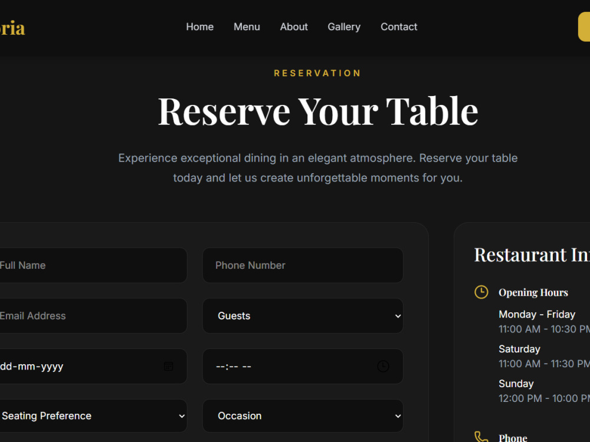Click the 12:00 PM - 10:00 PM hours text

click(x=544, y=398)
